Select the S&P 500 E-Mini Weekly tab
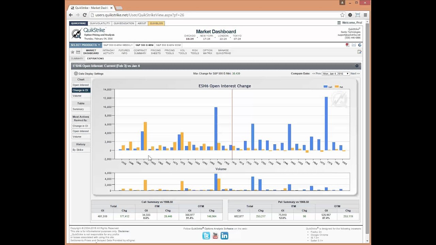Image resolution: width=436 pixels, height=245 pixels. click(x=118, y=45)
